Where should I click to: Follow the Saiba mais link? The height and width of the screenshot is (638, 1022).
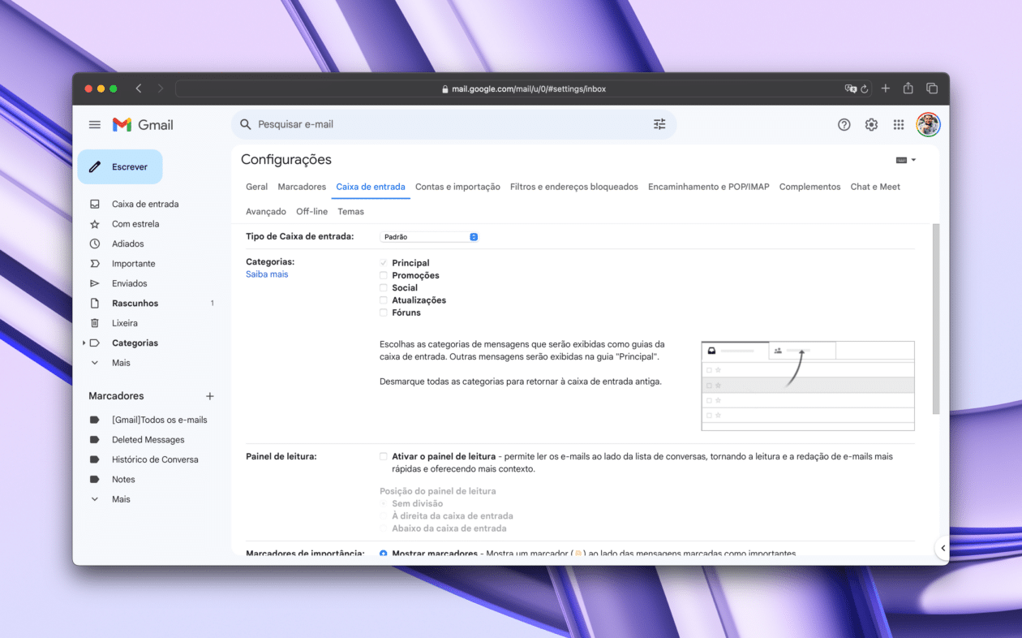point(267,274)
